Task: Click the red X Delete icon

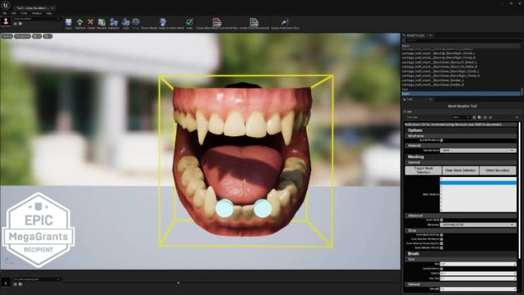Action: [x=90, y=22]
